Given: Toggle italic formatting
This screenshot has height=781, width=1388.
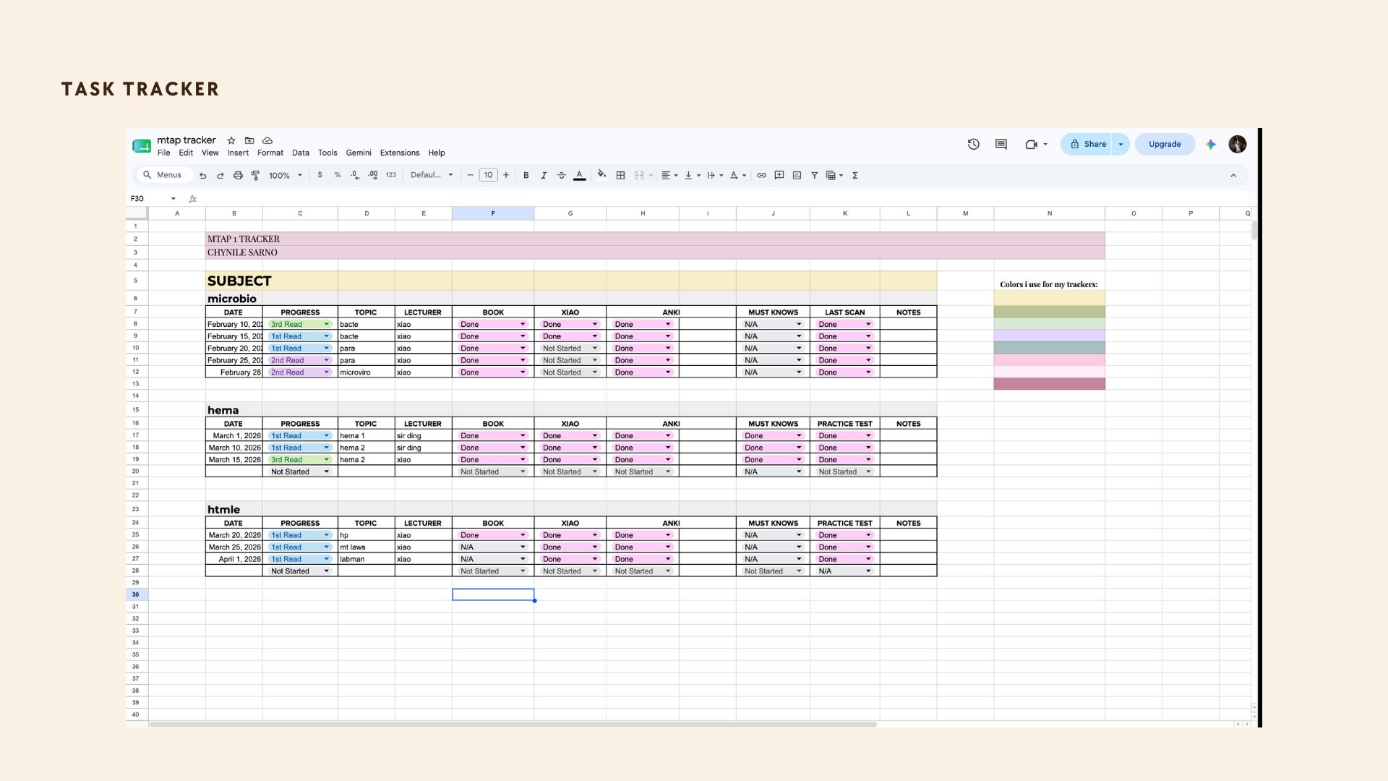Looking at the screenshot, I should click(x=544, y=176).
